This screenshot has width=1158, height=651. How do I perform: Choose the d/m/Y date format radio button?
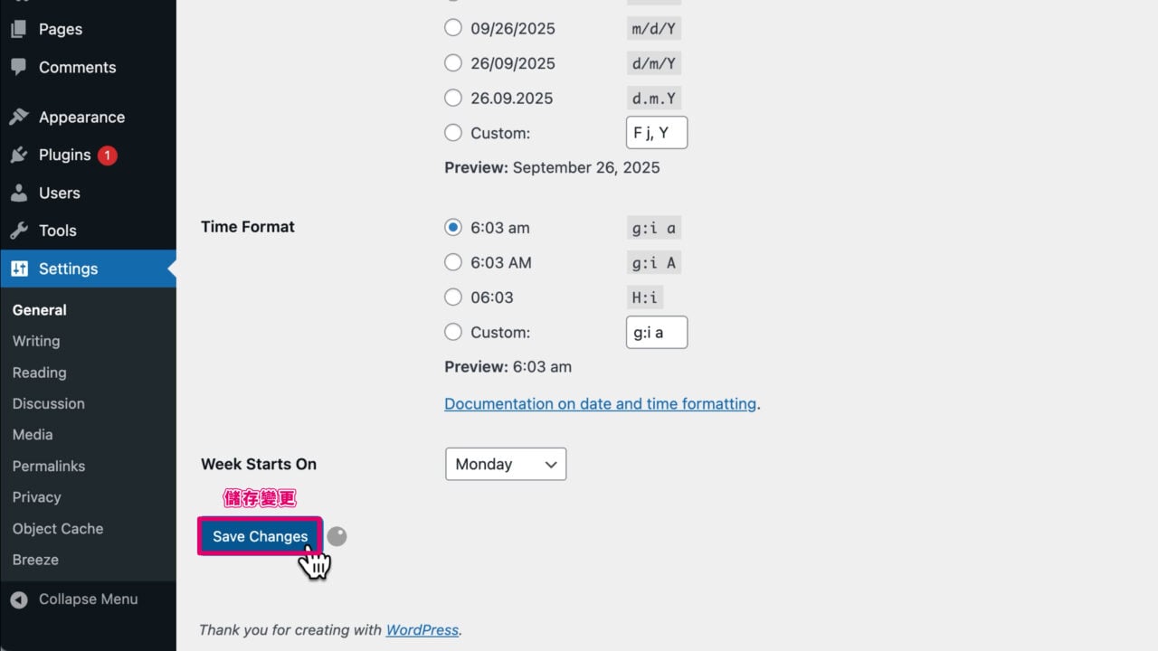tap(453, 63)
